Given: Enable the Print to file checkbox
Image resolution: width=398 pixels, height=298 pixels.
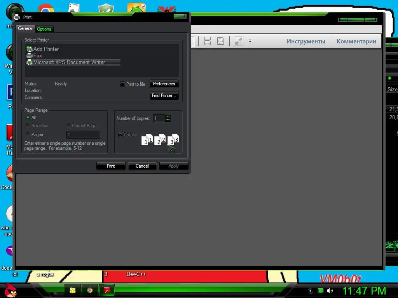Looking at the screenshot, I should pos(122,84).
